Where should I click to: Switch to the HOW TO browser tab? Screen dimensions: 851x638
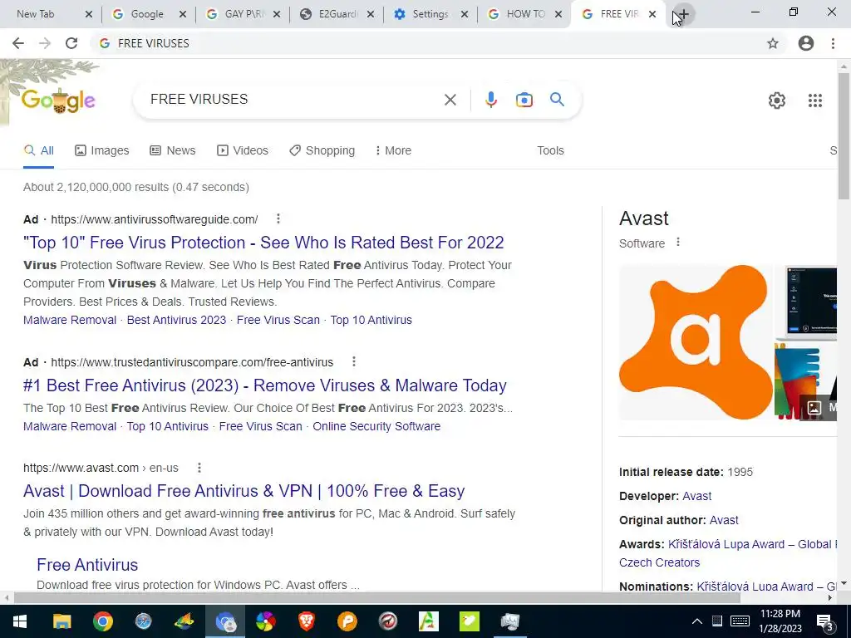tap(525, 14)
